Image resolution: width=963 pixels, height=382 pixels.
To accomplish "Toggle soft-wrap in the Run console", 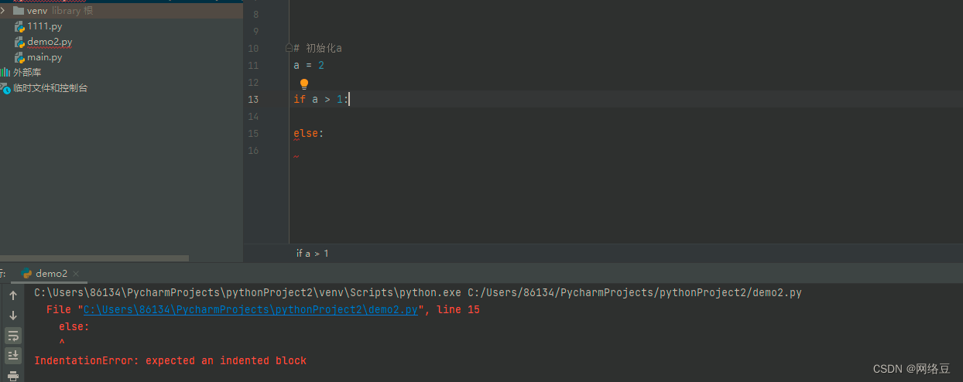I will (x=13, y=336).
